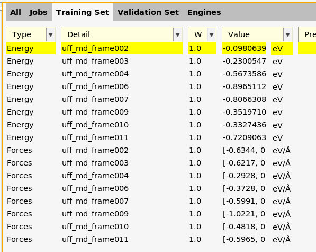The height and width of the screenshot is (252, 316).
Task: Select Energy value -0.2300547
Action: 244,61
